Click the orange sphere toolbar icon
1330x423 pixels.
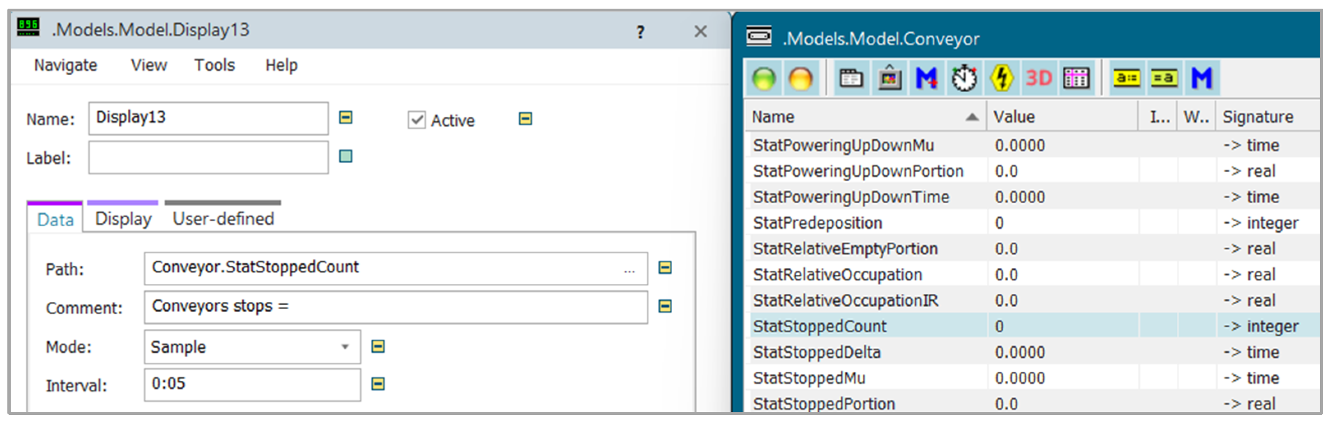coord(800,78)
